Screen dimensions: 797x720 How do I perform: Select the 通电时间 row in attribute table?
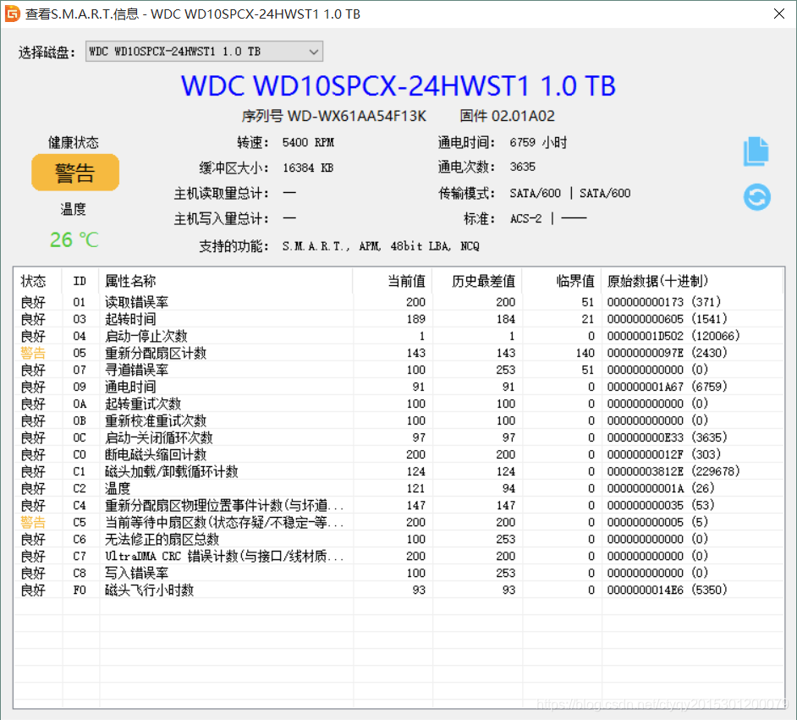pyautogui.click(x=398, y=387)
